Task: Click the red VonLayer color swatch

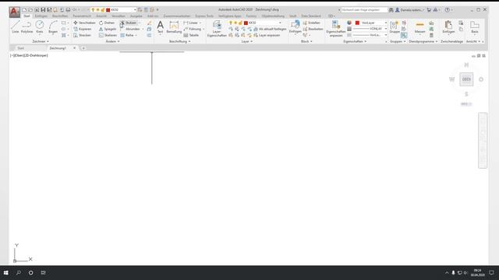Action: tap(357, 23)
